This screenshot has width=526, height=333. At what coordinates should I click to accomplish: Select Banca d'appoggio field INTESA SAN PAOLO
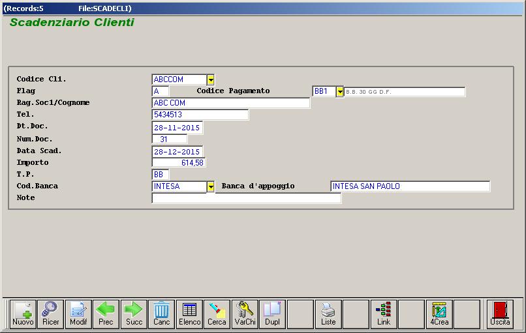point(410,186)
